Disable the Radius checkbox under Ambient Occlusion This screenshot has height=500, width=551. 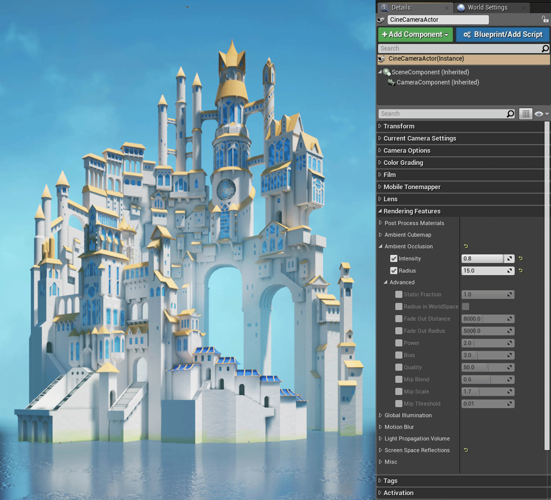[394, 271]
